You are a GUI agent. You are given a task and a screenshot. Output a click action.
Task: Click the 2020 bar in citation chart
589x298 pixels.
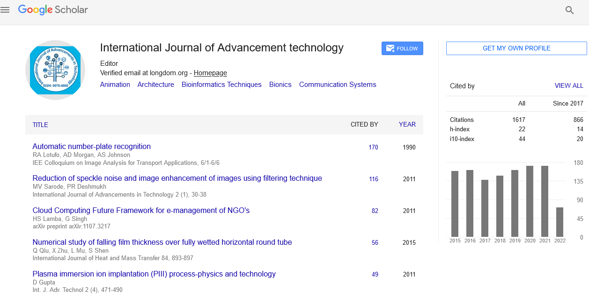pos(530,201)
